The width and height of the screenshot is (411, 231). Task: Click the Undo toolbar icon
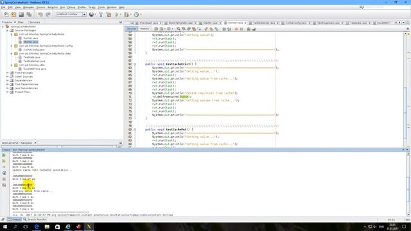pos(40,15)
